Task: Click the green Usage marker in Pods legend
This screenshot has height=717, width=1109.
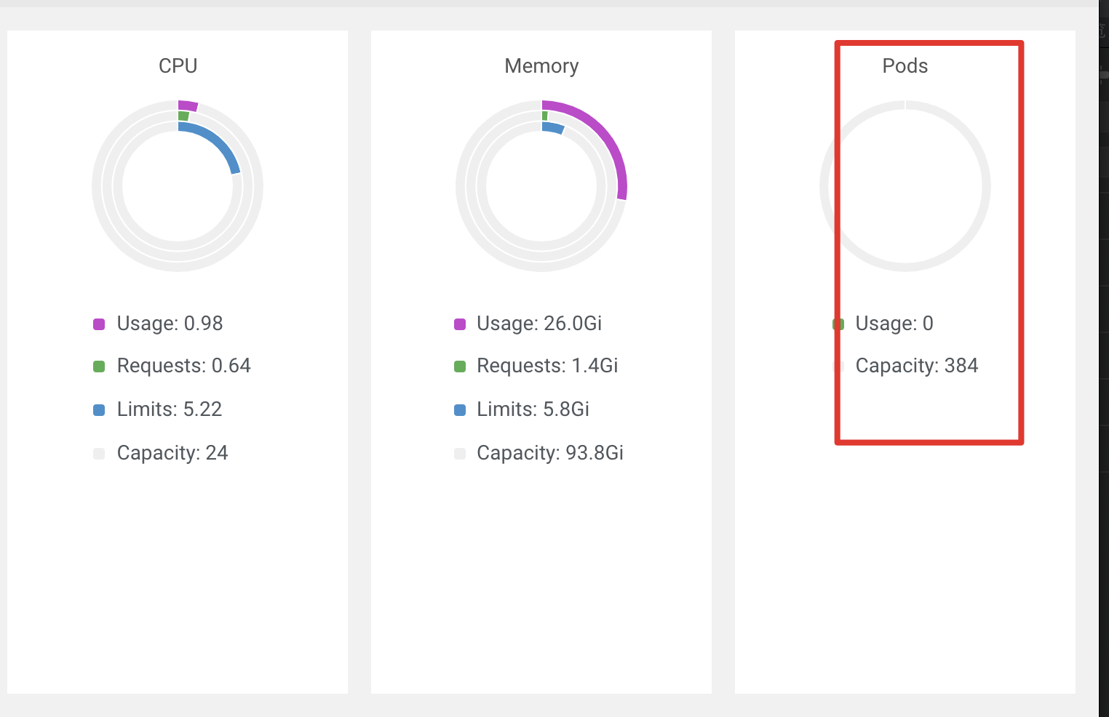Action: pos(838,324)
